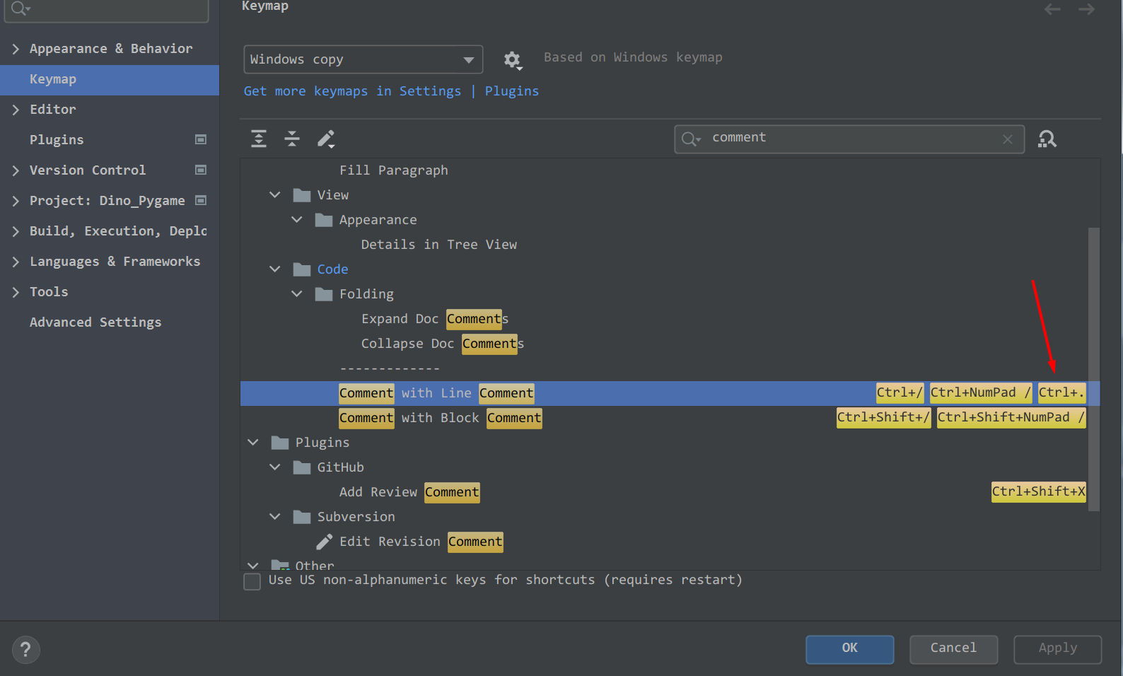Click the Expand All toolbar icon
The image size is (1123, 676).
click(259, 139)
